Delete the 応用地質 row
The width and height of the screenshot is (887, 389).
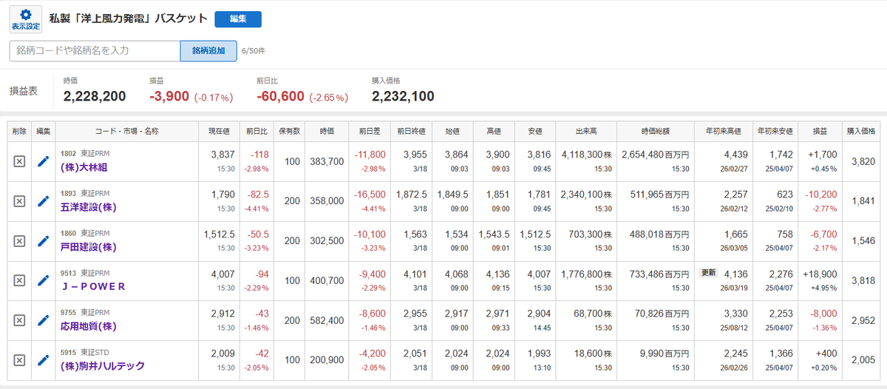20,320
